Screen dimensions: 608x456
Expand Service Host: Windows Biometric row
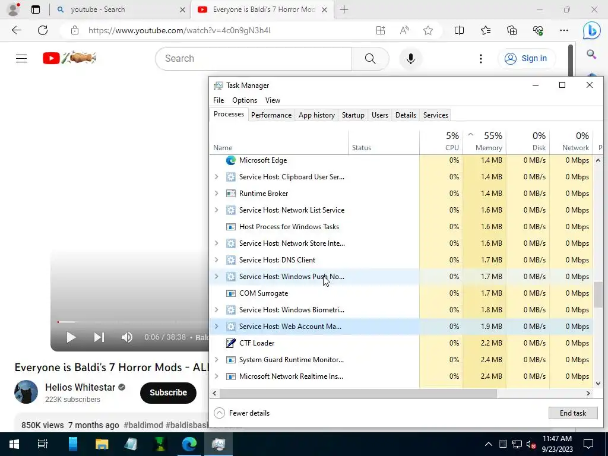[x=216, y=310]
